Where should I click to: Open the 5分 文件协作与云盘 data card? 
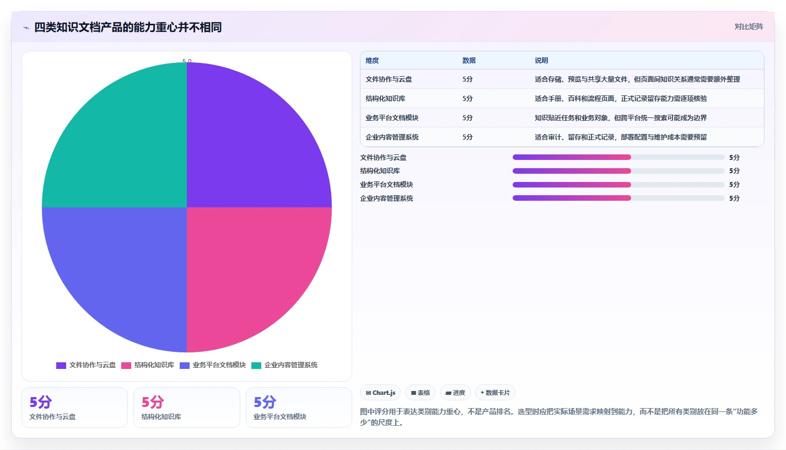74,408
